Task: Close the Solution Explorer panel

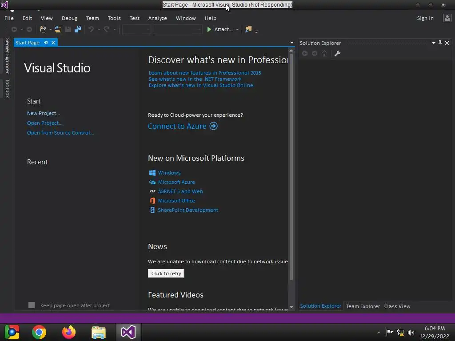Action: click(447, 43)
